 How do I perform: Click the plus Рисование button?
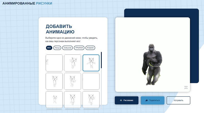coord(126,100)
